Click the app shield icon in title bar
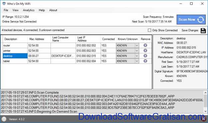The image size is (208, 123). [x=4, y=4]
